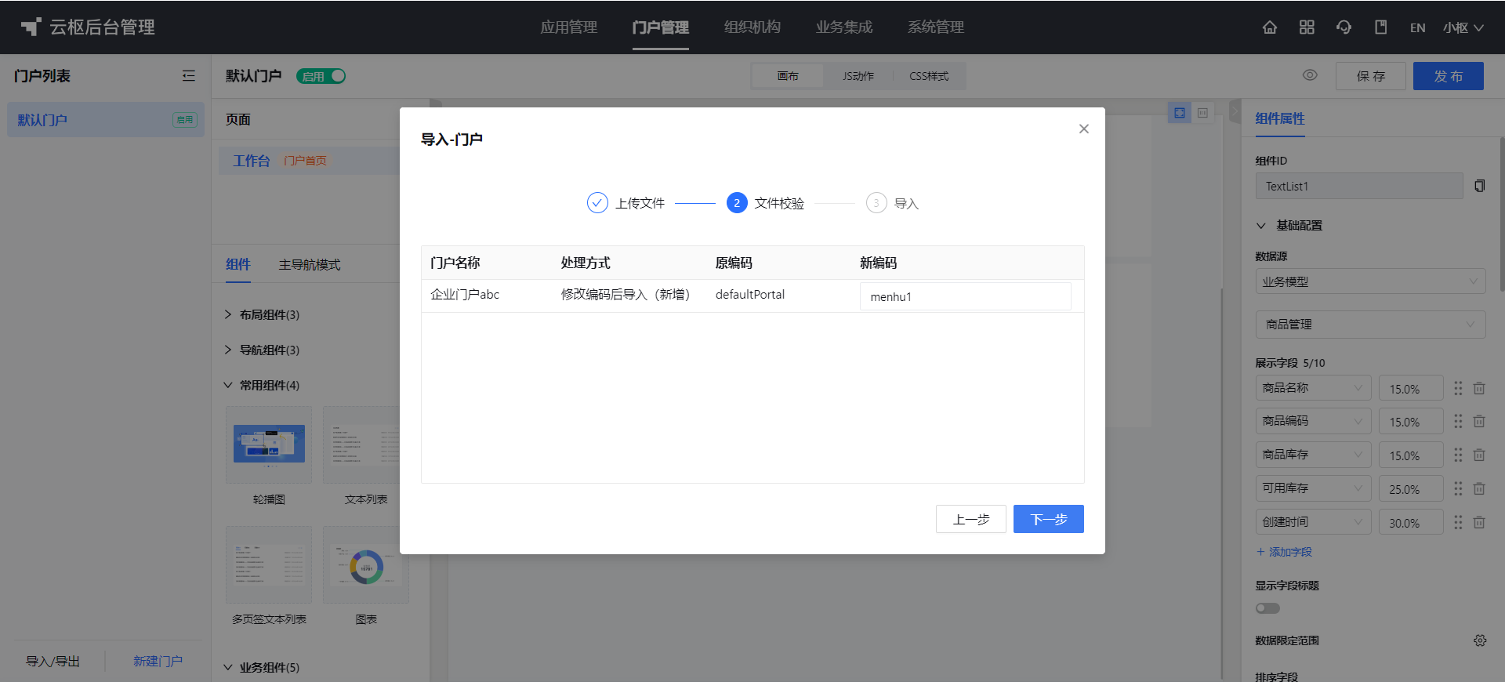Open the 业务集成 top menu

coord(844,27)
